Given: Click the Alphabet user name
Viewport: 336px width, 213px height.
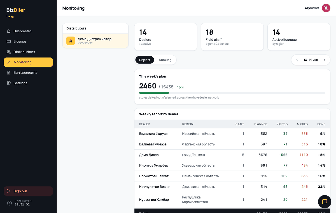Looking at the screenshot, I should click(312, 8).
